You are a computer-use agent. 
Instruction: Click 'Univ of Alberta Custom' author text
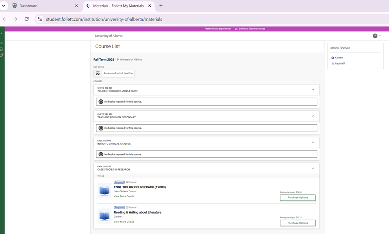(125, 191)
